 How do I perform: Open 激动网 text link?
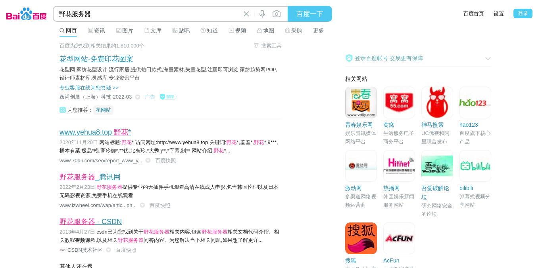354,188
